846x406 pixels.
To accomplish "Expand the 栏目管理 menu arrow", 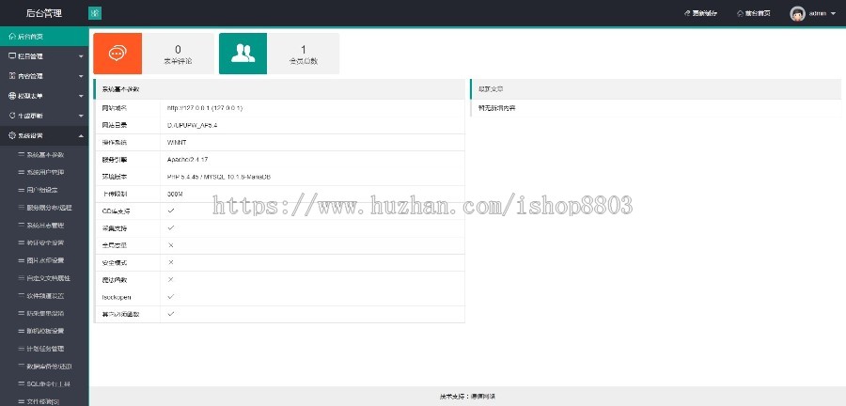I will click(x=81, y=56).
